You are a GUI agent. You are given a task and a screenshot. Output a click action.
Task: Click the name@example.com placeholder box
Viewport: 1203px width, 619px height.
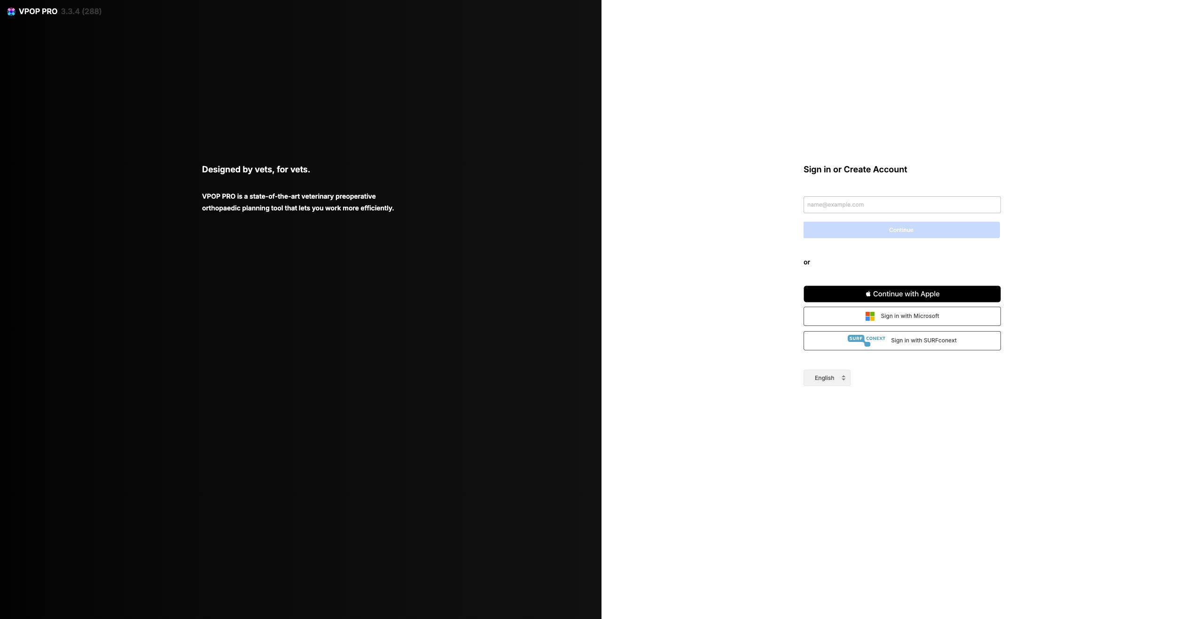click(x=901, y=205)
